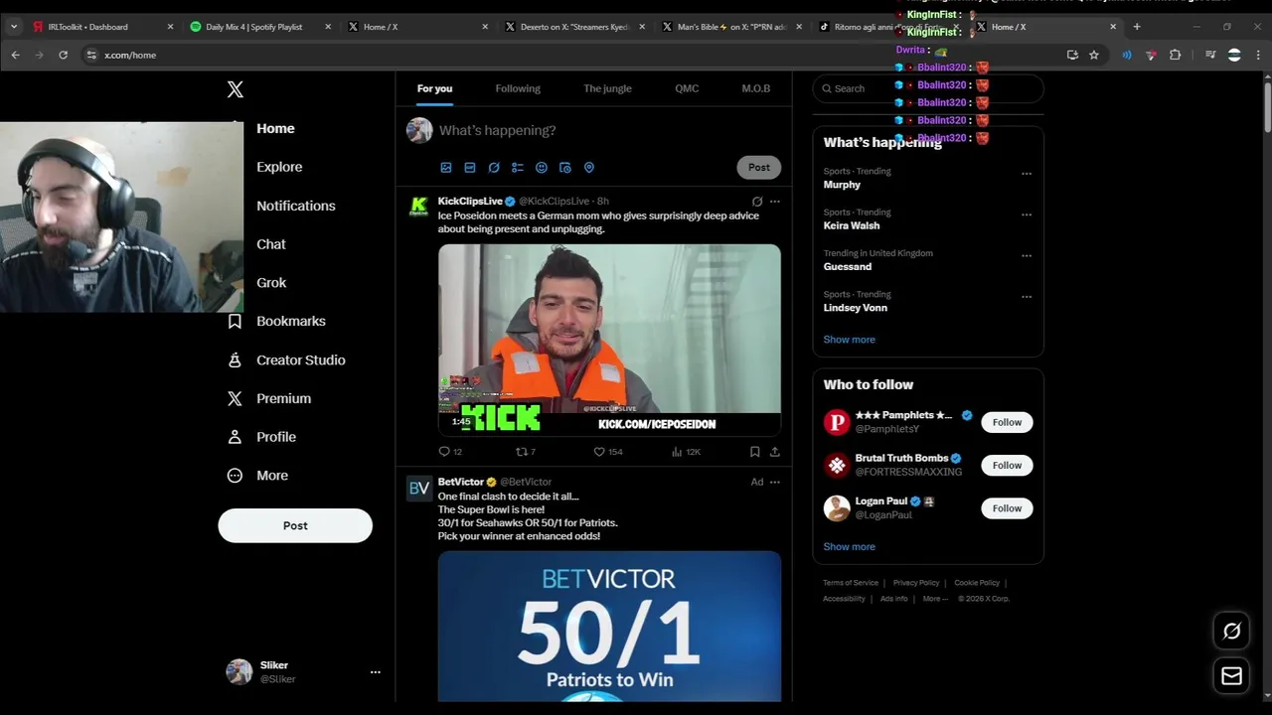Add a poll to the post
The image size is (1272, 715).
[x=518, y=168]
